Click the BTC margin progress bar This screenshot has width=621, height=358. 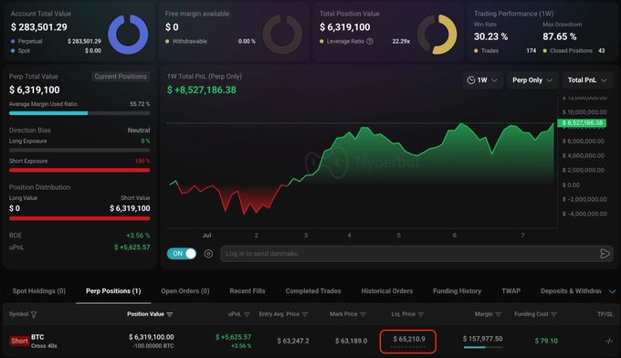(483, 347)
